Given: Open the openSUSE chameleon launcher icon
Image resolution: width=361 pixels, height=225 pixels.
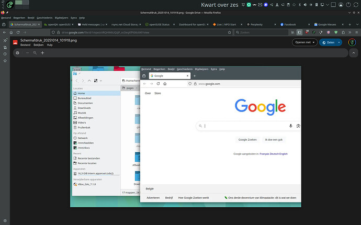Looking at the screenshot, I should click(10, 5).
